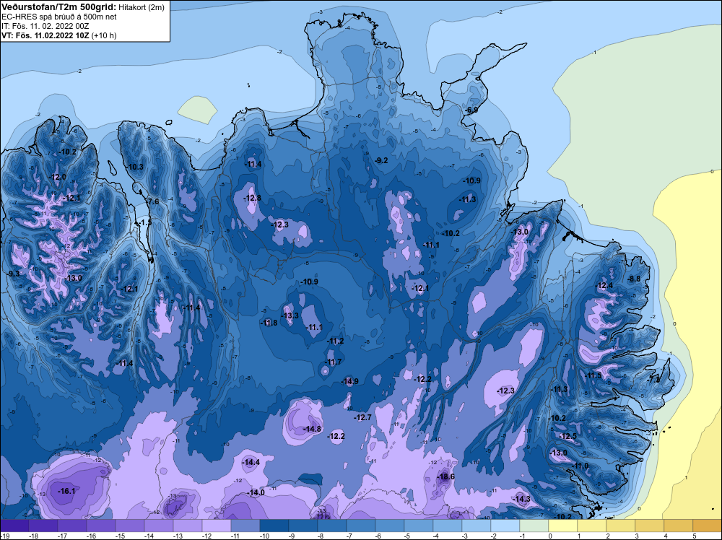Image resolution: width=722 pixels, height=540 pixels.
Task: Click the legend scale number 0
Action: point(549,536)
